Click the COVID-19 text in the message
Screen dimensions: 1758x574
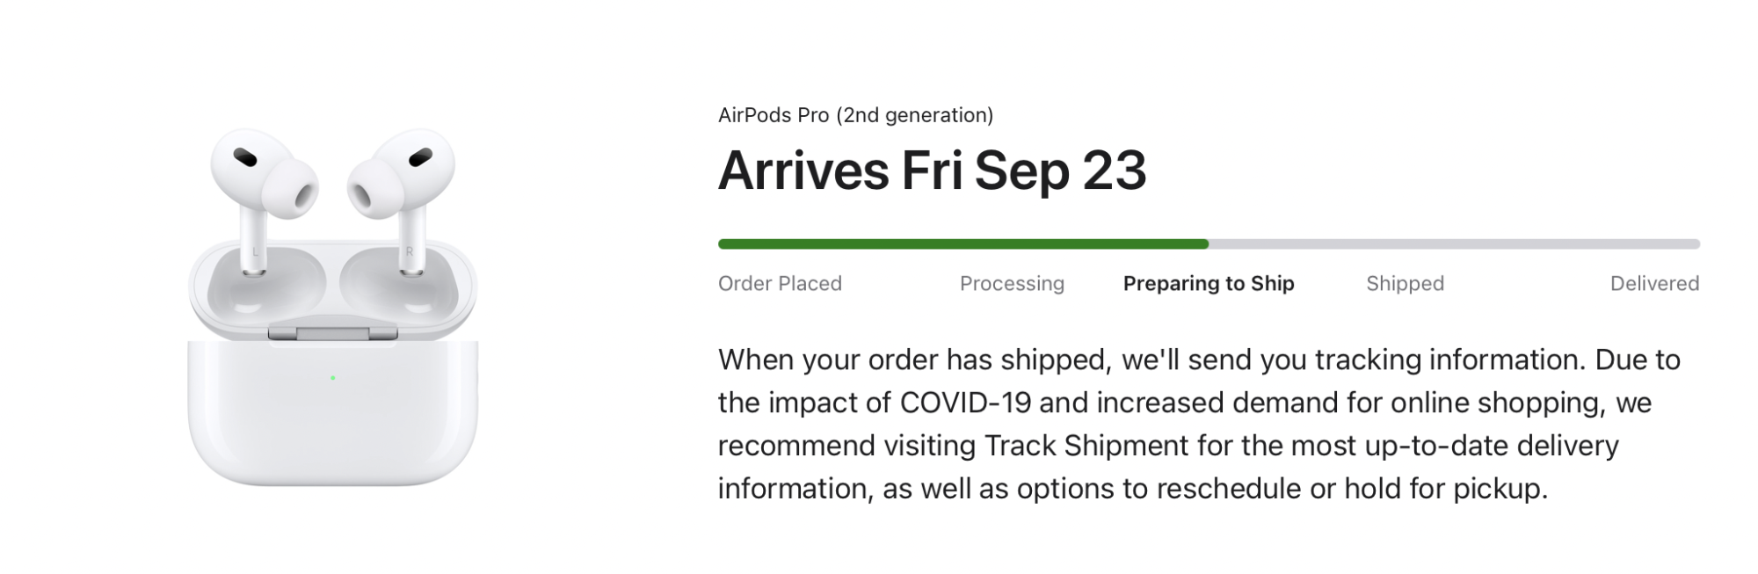pyautogui.click(x=965, y=403)
